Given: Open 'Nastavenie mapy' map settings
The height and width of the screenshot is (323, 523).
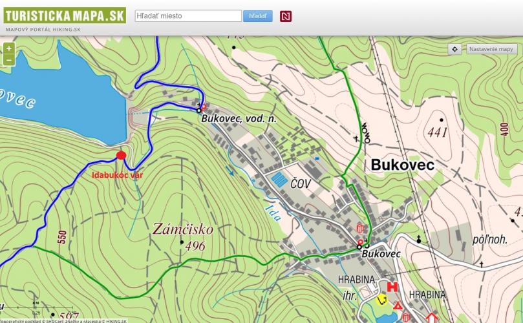Looking at the screenshot, I should pos(491,49).
